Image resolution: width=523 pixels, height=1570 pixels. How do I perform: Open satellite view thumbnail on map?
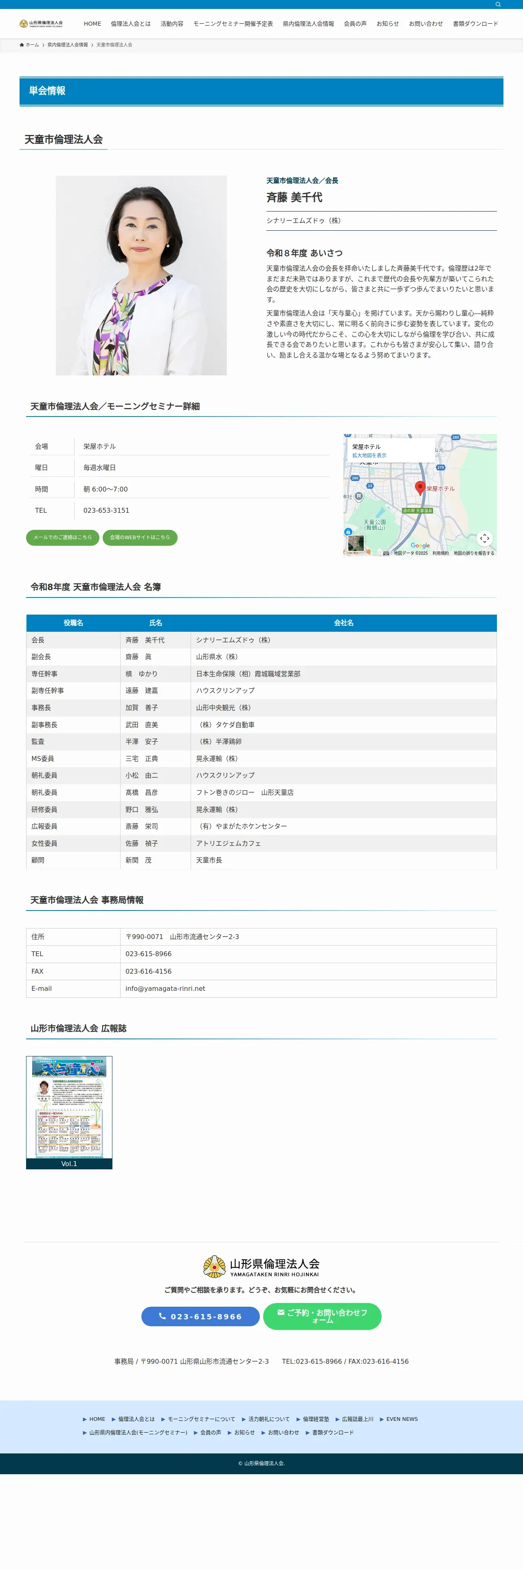[356, 542]
